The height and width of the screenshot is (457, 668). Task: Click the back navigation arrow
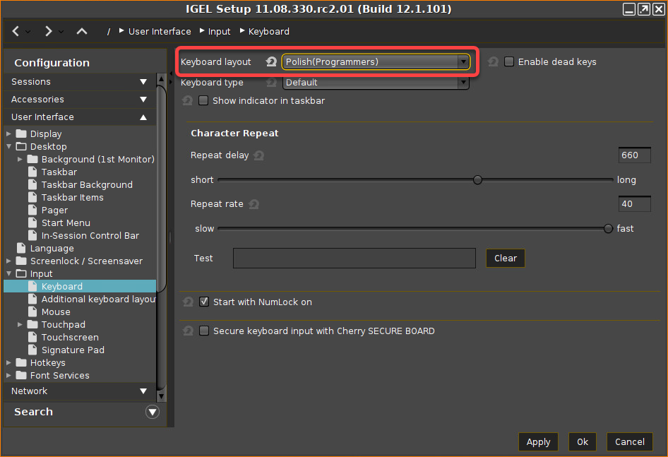[x=16, y=31]
